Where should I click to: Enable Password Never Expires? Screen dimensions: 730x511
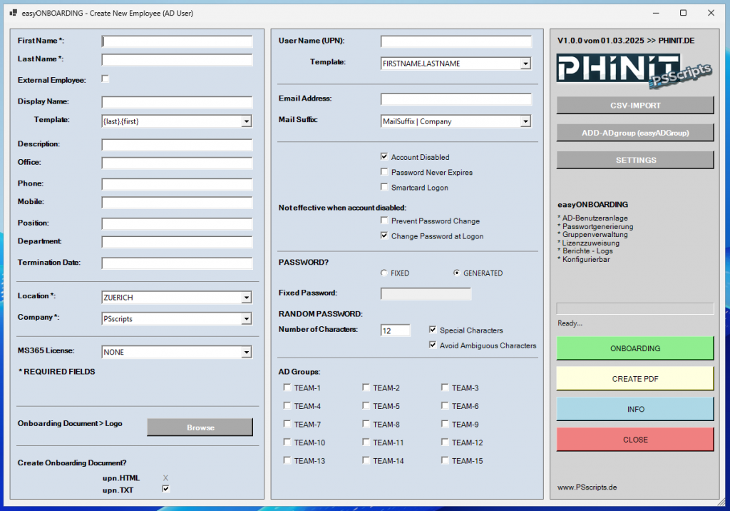tap(384, 172)
